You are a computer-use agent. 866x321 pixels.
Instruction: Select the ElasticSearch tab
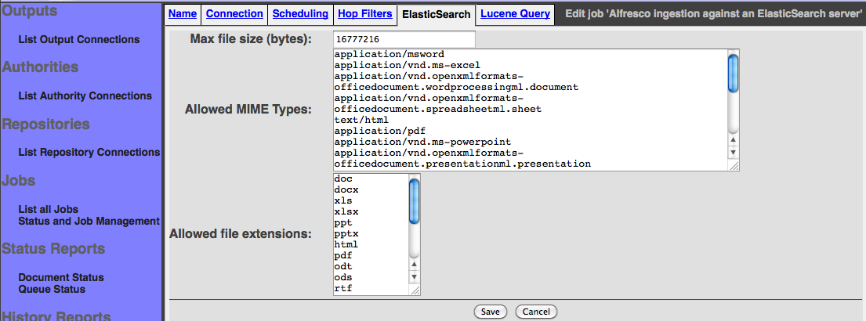436,14
